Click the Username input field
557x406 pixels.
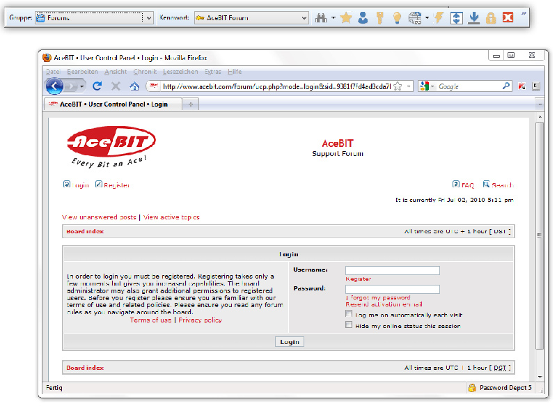(x=393, y=271)
